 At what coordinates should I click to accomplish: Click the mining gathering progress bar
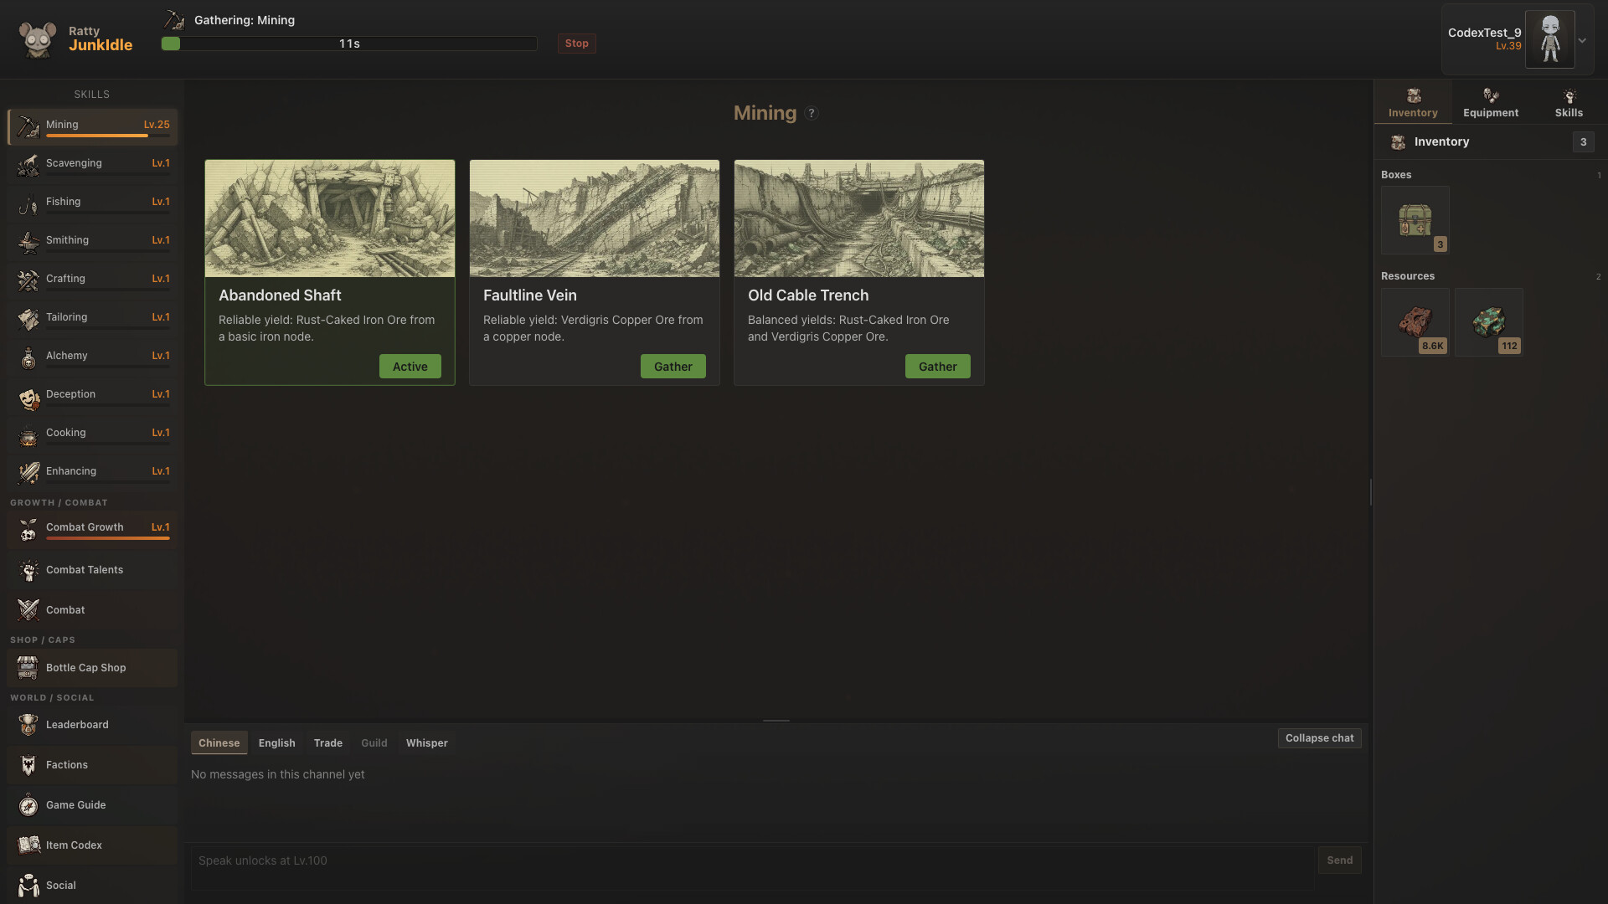[349, 44]
